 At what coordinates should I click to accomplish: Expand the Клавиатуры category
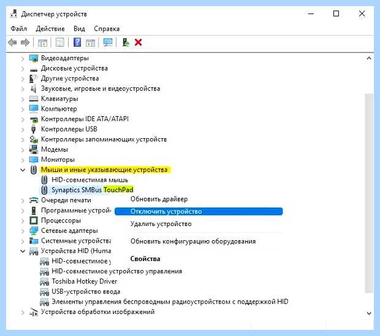[23, 99]
